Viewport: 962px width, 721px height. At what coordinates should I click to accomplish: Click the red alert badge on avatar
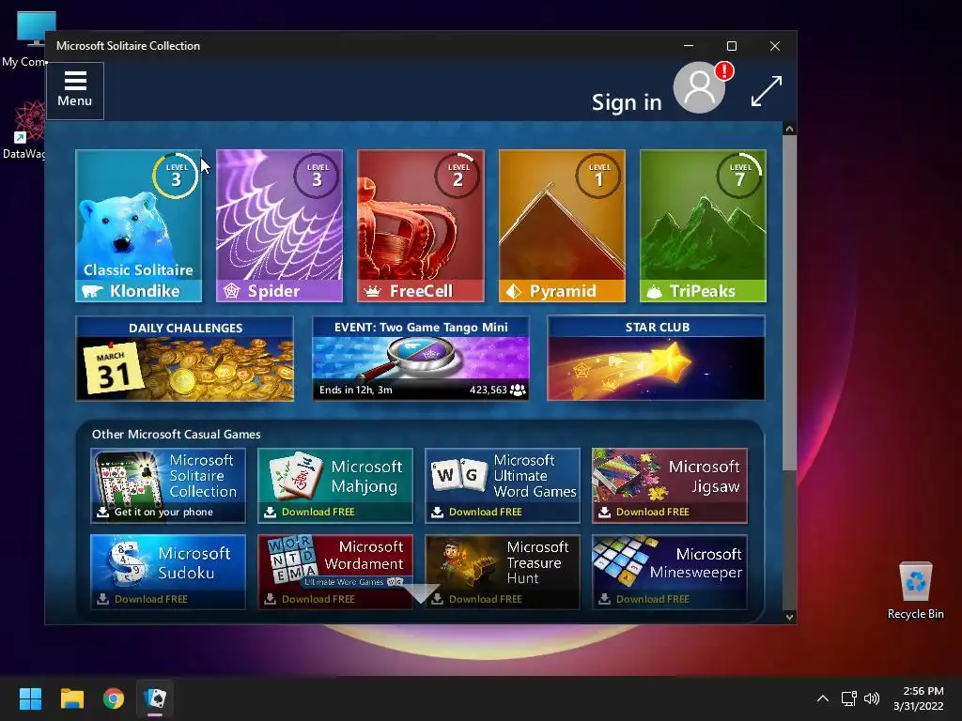pos(724,71)
